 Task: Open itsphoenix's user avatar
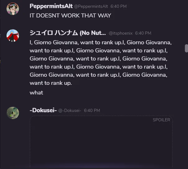click(13, 36)
